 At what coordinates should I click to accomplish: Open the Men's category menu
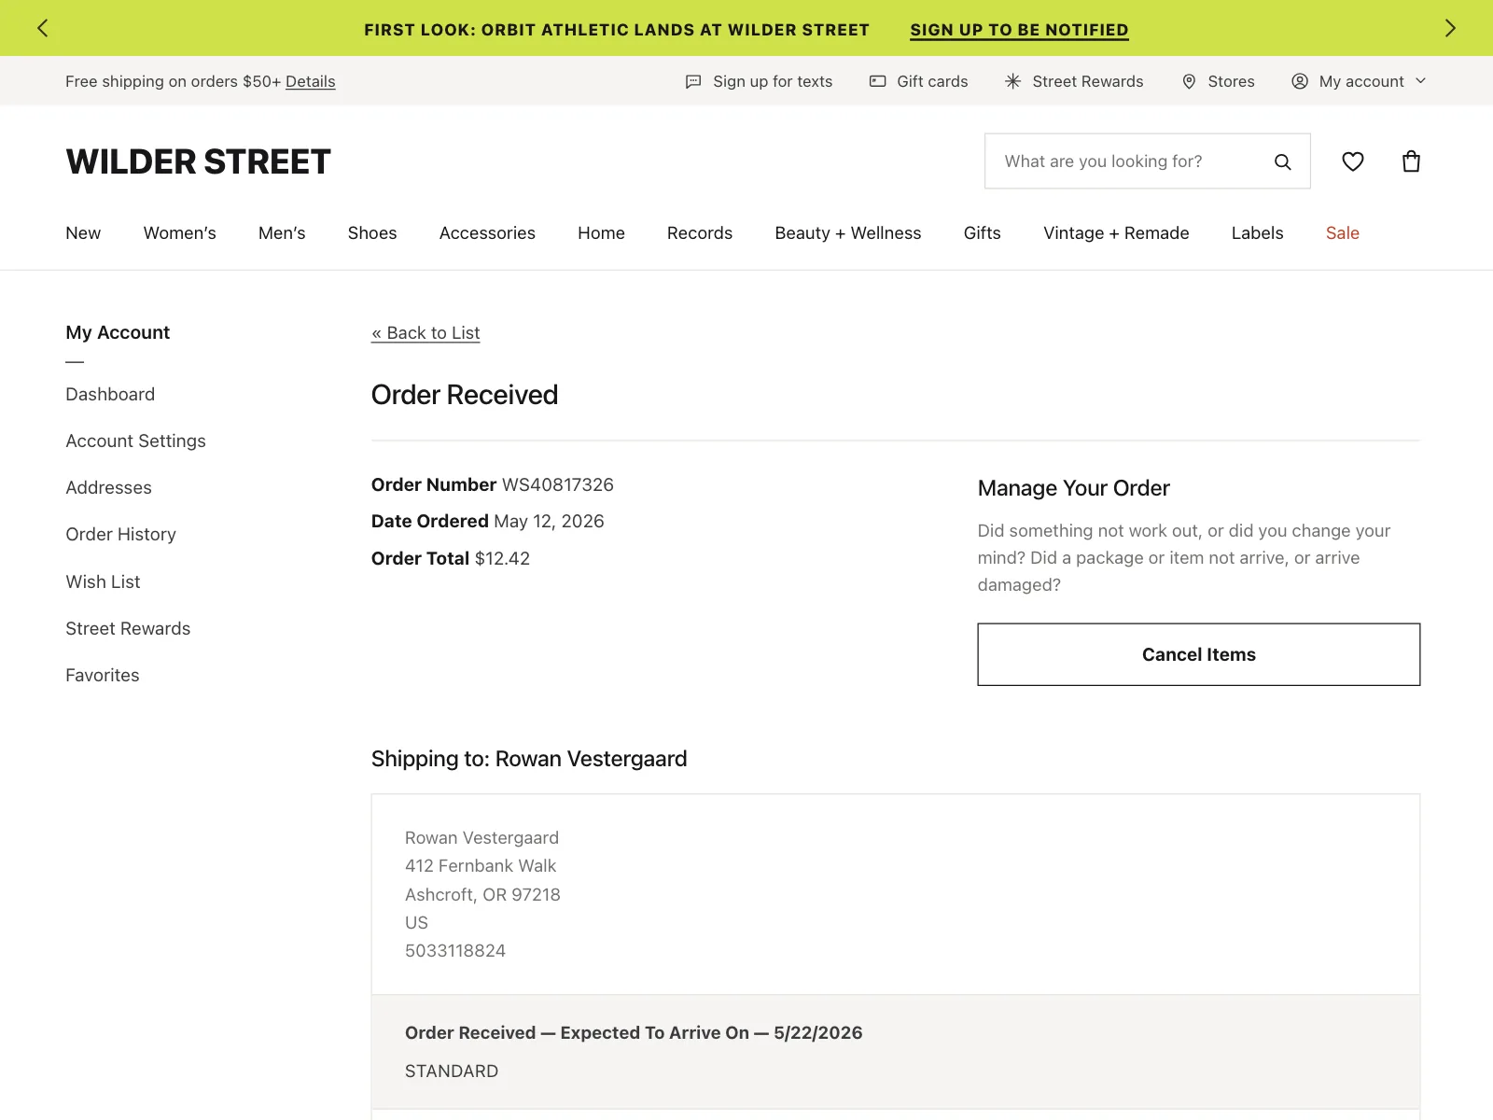coord(282,233)
